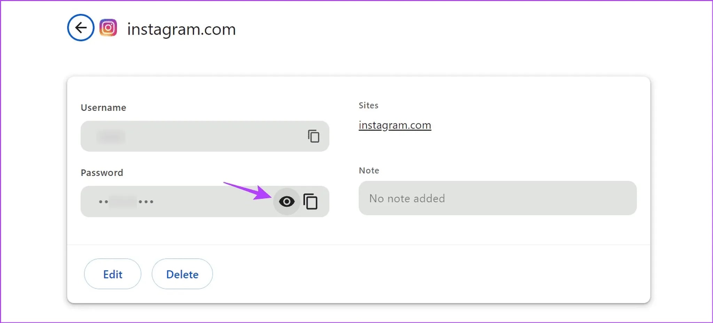Click the Sites heading

368,105
